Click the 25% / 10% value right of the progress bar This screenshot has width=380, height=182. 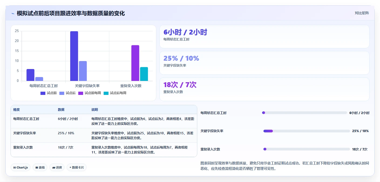pyautogui.click(x=360, y=131)
